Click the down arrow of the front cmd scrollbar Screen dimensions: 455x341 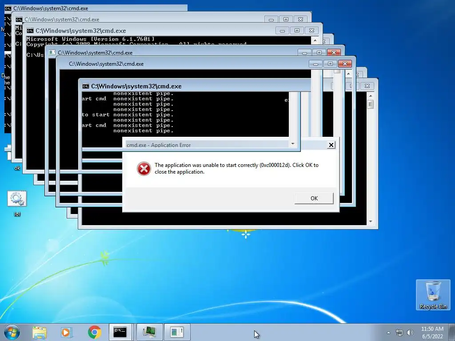pyautogui.click(x=370, y=222)
